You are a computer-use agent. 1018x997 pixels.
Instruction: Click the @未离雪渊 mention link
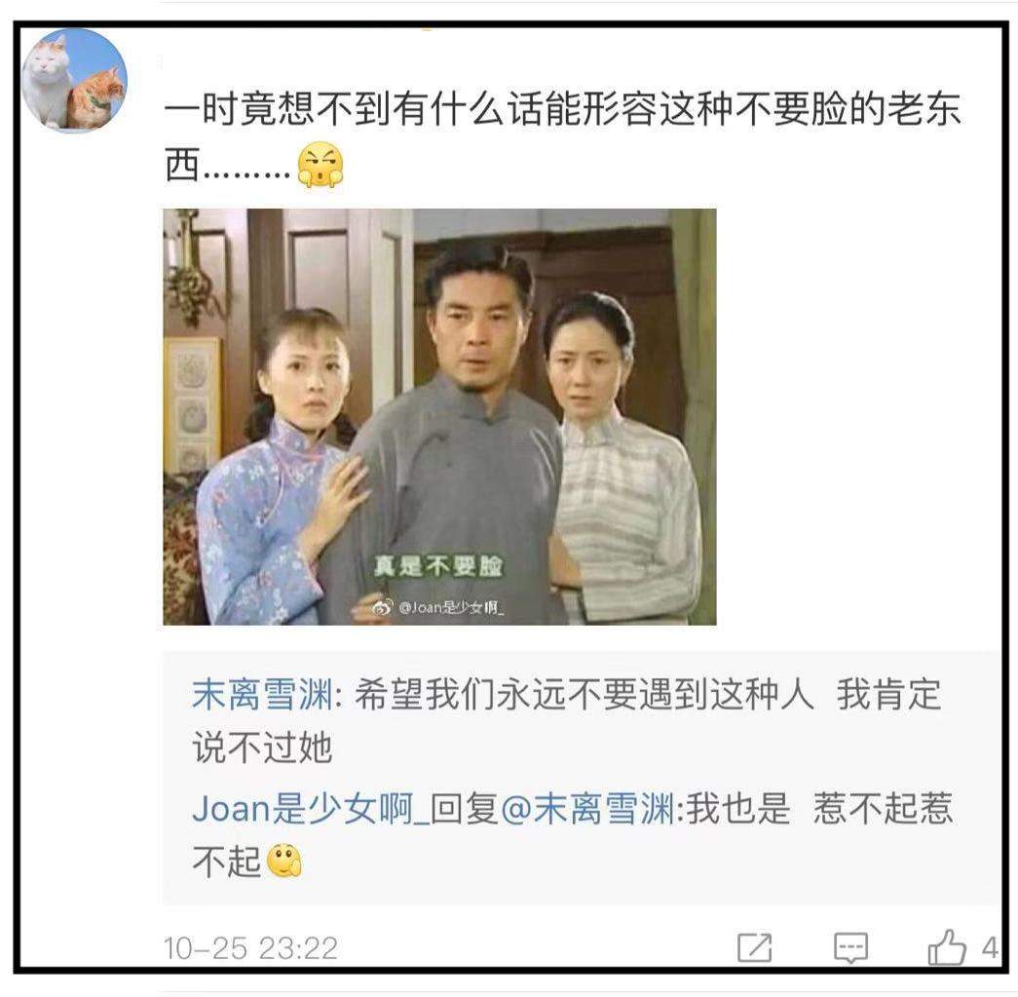pos(587,809)
